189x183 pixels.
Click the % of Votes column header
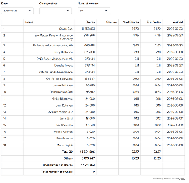pyautogui.click(x=154, y=22)
